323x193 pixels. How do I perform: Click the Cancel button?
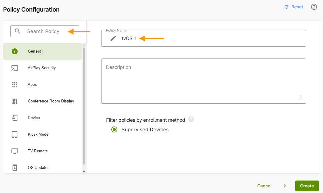(x=264, y=186)
